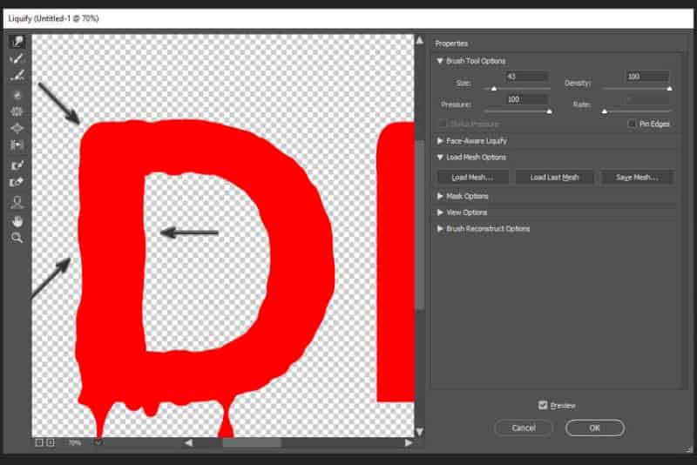The height and width of the screenshot is (465, 697).
Task: Open the 70% zoom level dropdown
Action: coord(98,442)
